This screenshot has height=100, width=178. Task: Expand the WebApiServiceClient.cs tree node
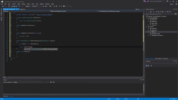click(x=148, y=35)
